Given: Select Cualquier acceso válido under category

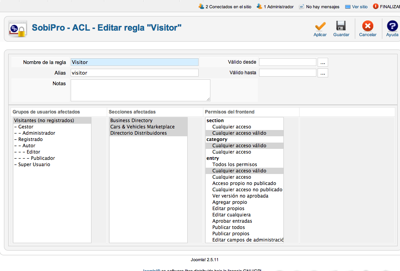Looking at the screenshot, I should pos(245,146).
